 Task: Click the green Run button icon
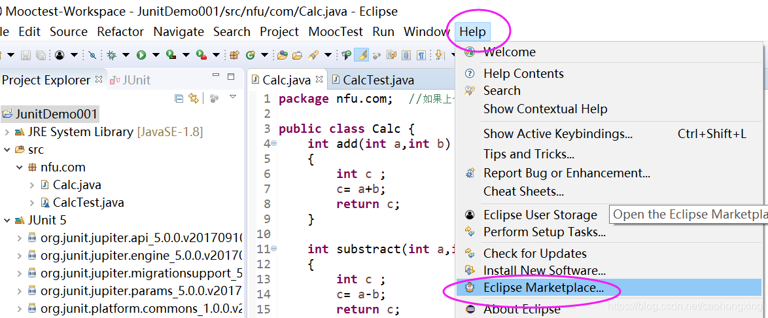coord(141,55)
